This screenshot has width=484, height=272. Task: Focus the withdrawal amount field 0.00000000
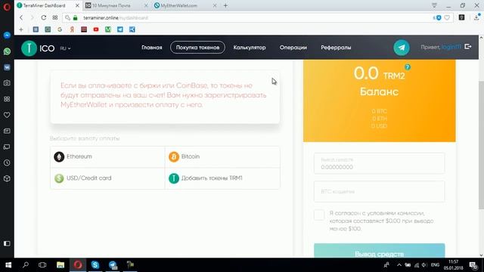[380, 163]
